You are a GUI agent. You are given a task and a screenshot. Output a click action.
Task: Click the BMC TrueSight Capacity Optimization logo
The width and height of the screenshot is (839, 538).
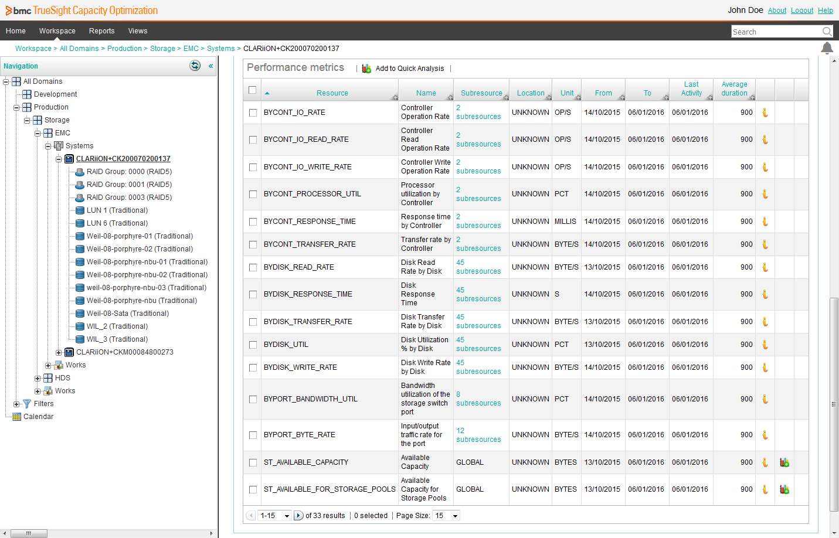tap(81, 11)
